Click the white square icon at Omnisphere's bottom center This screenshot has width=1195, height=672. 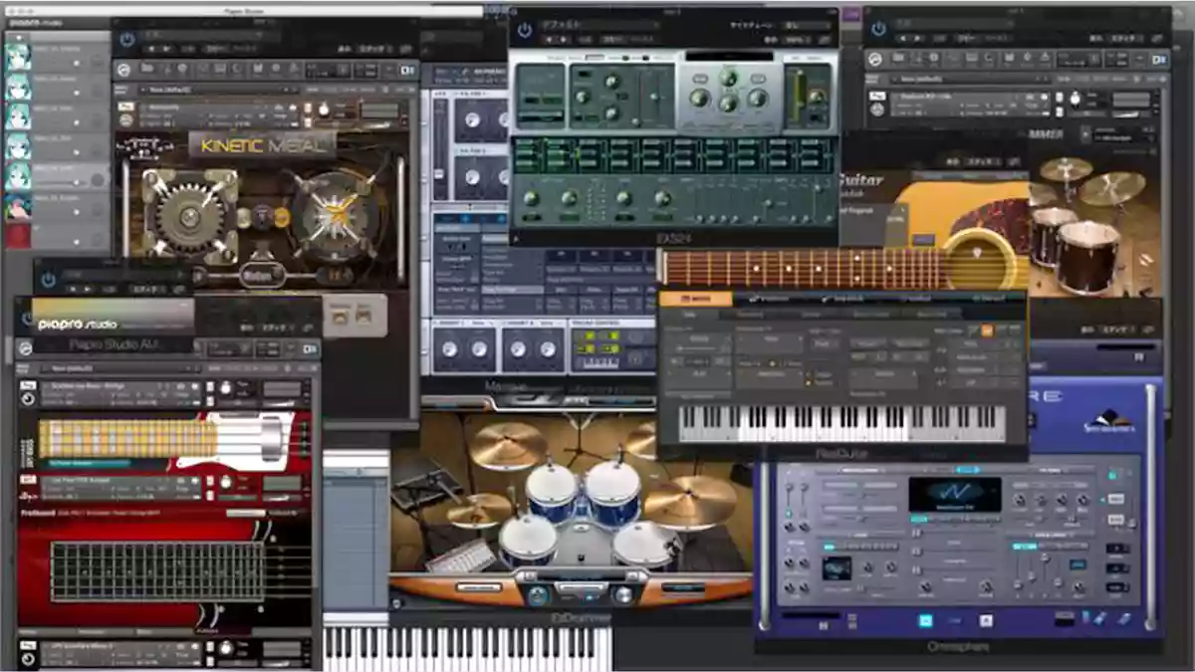pyautogui.click(x=986, y=620)
